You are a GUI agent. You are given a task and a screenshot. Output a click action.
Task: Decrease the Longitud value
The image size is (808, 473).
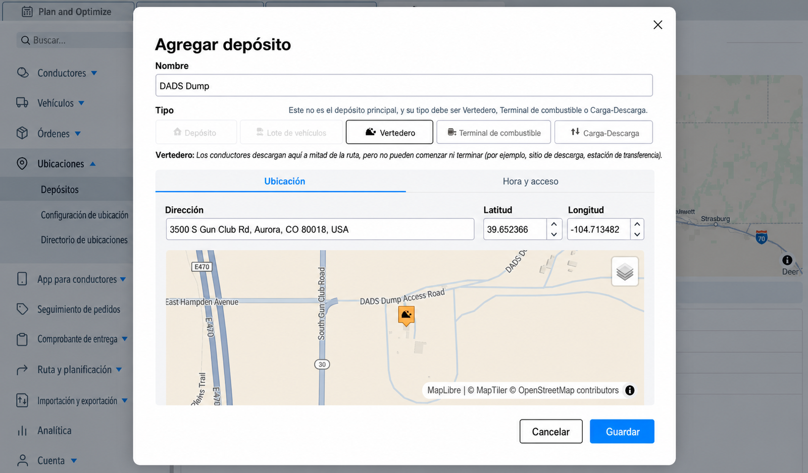click(x=637, y=234)
